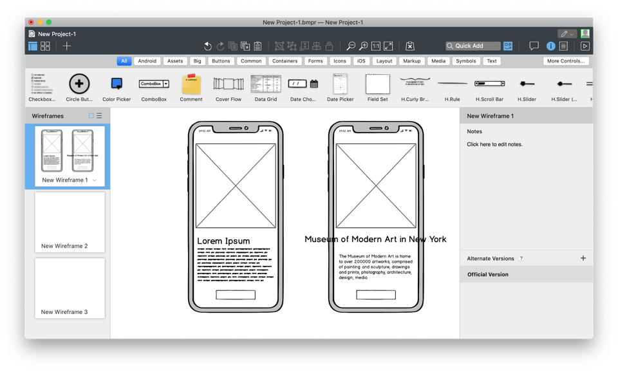Switch to the iOS controls tab
The height and width of the screenshot is (372, 618).
click(361, 60)
